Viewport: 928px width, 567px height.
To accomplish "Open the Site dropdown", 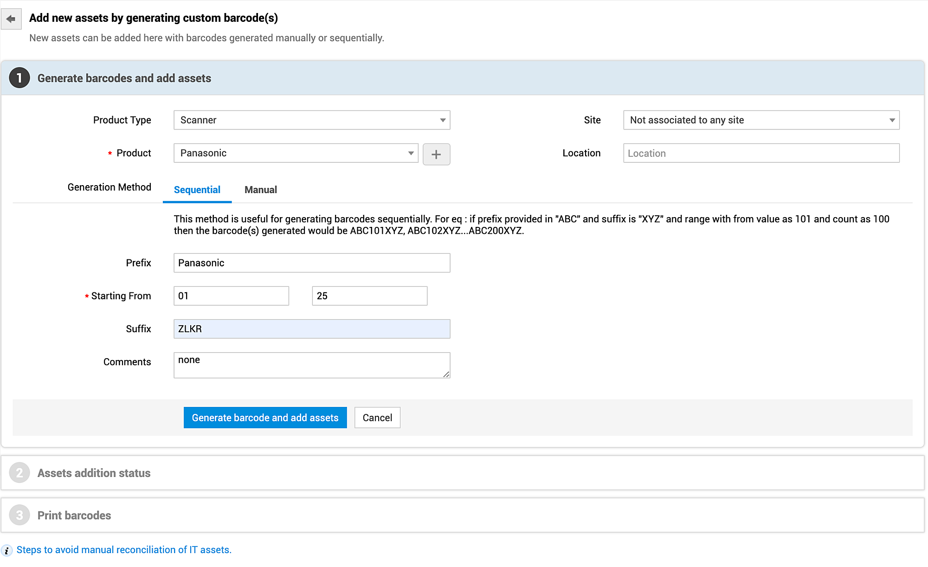I will point(761,120).
